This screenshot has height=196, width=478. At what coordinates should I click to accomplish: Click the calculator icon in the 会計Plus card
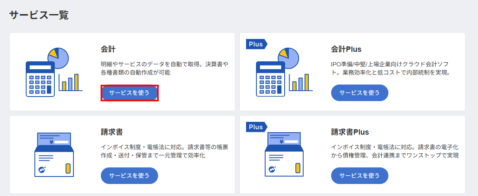(x=270, y=79)
